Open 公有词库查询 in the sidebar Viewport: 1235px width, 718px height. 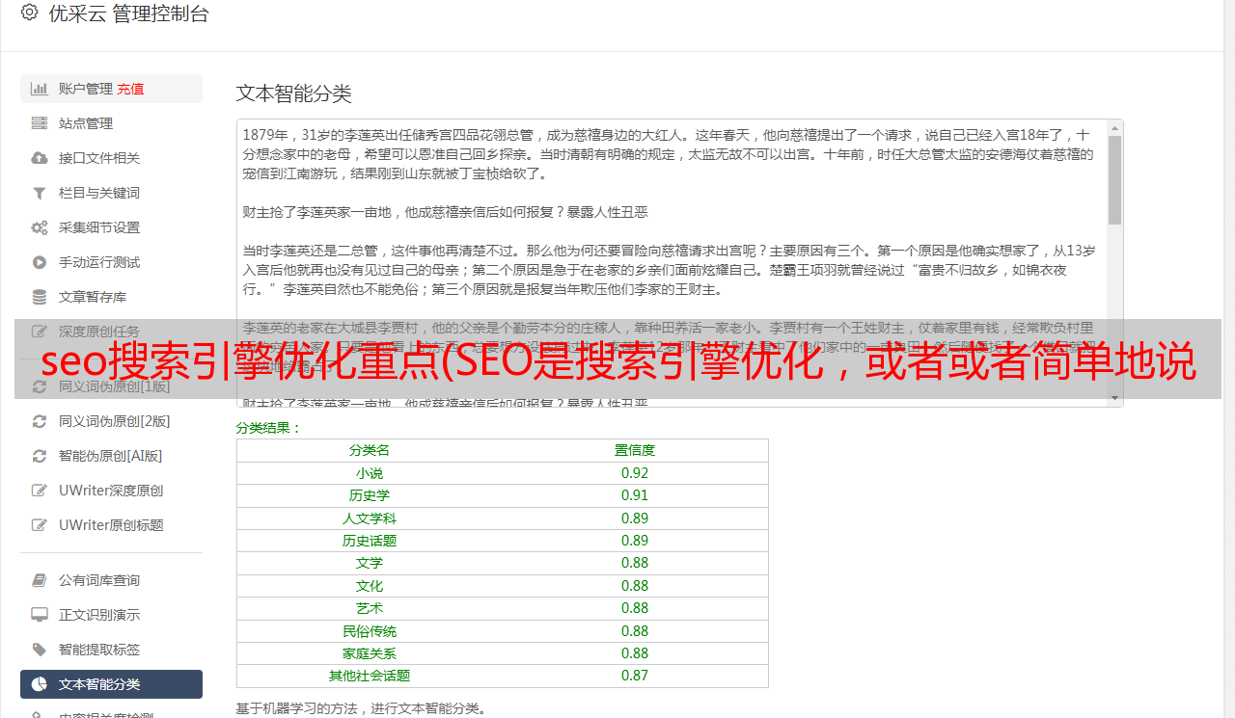[x=98, y=580]
